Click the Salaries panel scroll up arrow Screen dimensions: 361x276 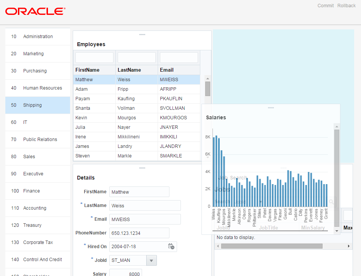(337, 127)
